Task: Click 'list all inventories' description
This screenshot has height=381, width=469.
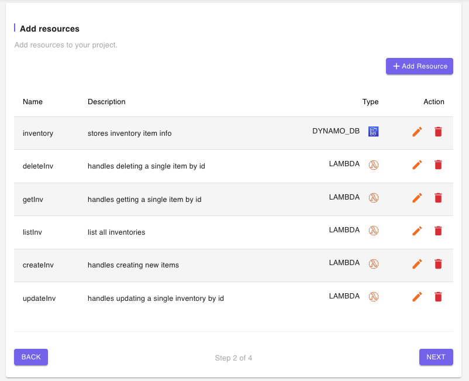Action: (x=116, y=232)
